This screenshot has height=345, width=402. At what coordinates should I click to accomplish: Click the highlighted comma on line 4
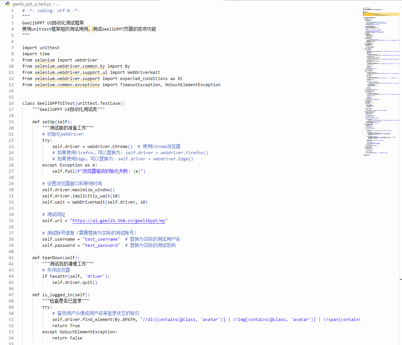(x=90, y=29)
